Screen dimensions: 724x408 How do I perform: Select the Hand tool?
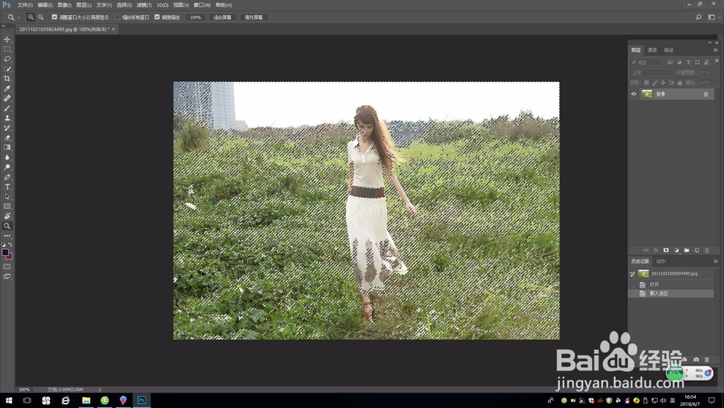(7, 216)
